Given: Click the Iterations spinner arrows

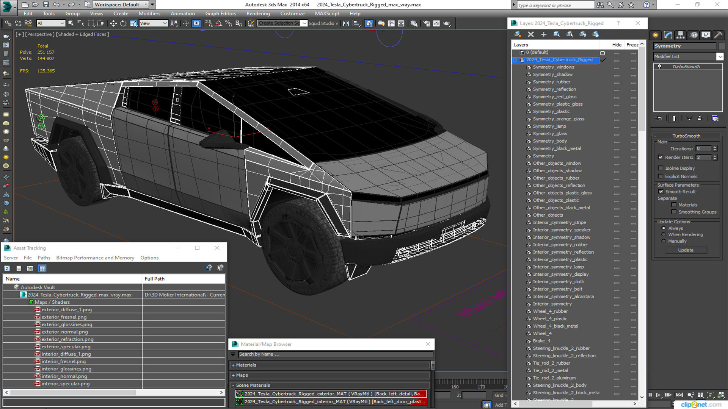Looking at the screenshot, I should [x=715, y=149].
